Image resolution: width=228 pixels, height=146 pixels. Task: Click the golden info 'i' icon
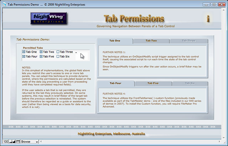click(x=208, y=19)
